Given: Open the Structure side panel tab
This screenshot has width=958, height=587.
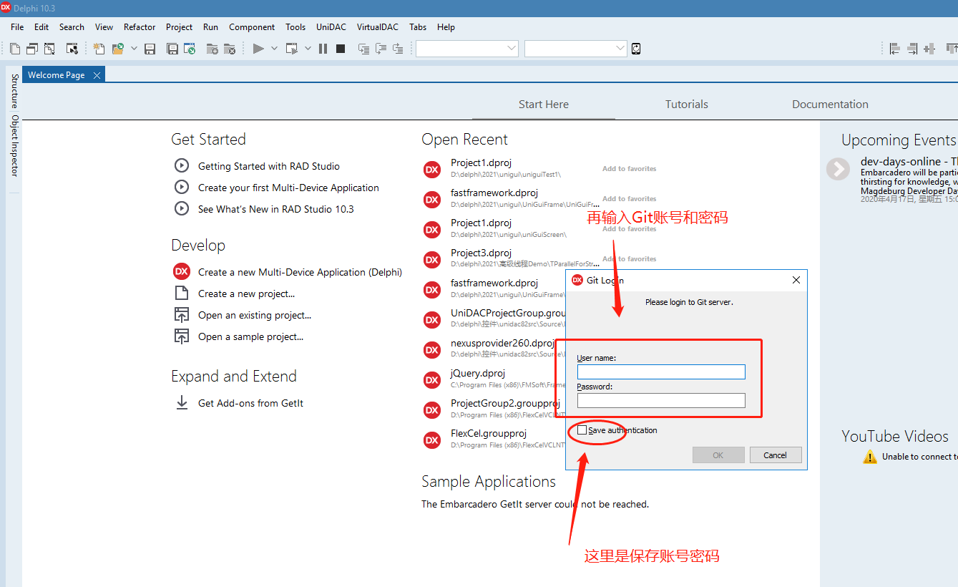Looking at the screenshot, I should [14, 90].
